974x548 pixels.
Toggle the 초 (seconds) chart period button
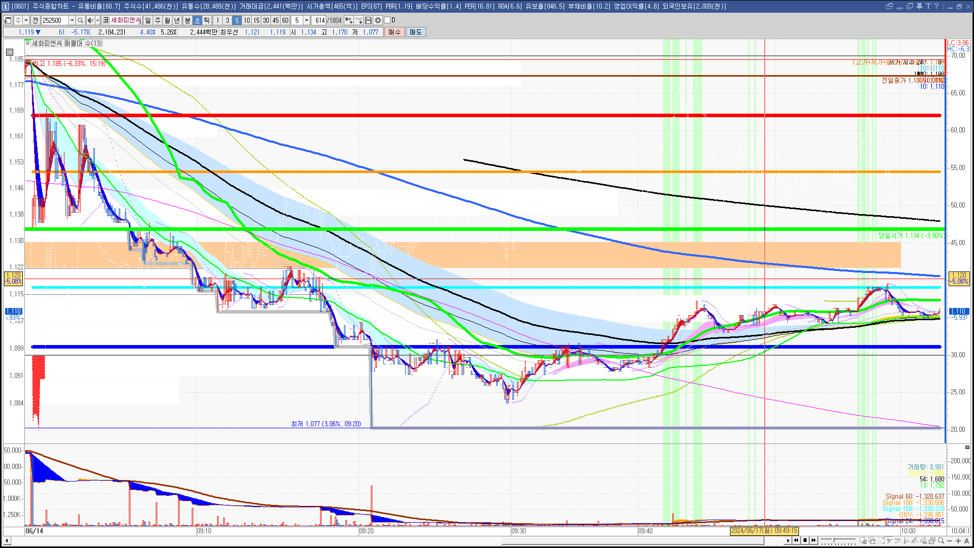(x=197, y=20)
